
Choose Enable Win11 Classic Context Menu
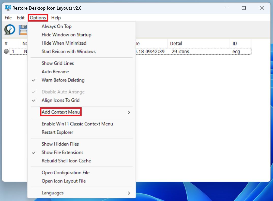coord(82,124)
